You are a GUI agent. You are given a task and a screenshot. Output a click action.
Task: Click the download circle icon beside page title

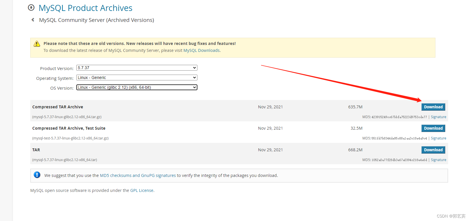tap(31, 8)
